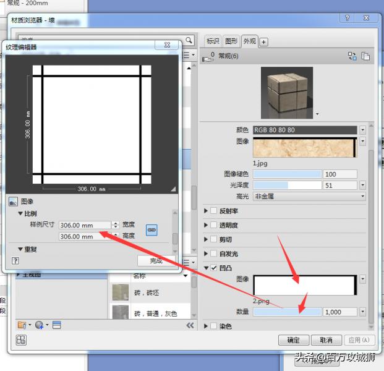
Task: Click the 宽度 stepper arrows
Action: [116, 225]
